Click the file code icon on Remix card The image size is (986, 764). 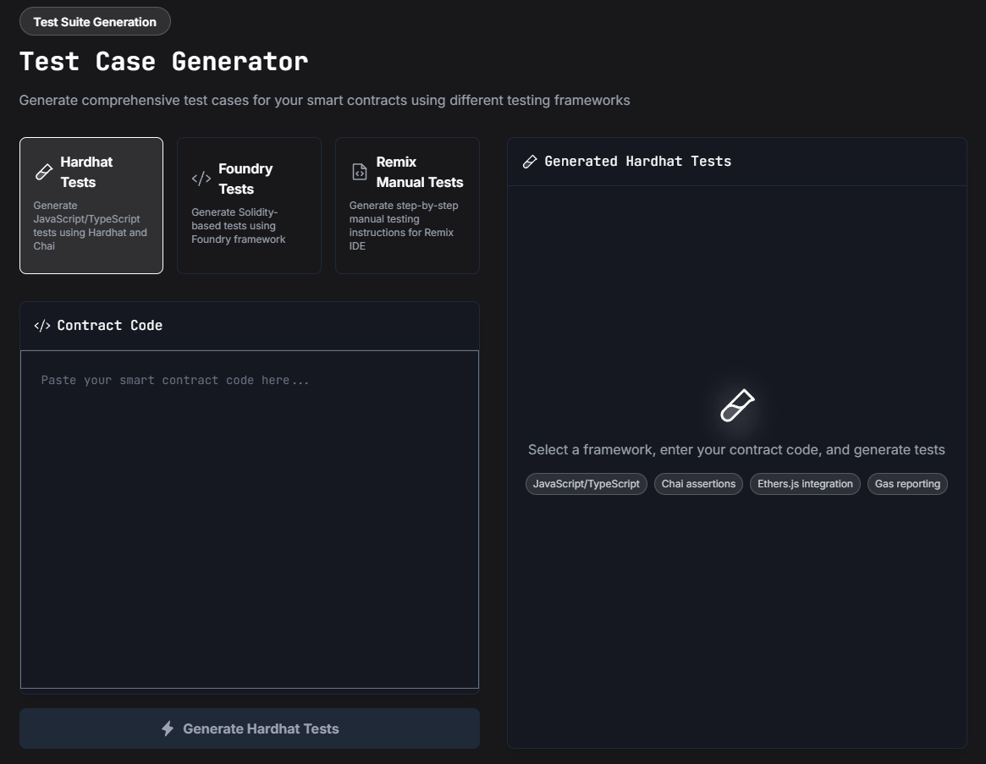click(x=360, y=172)
